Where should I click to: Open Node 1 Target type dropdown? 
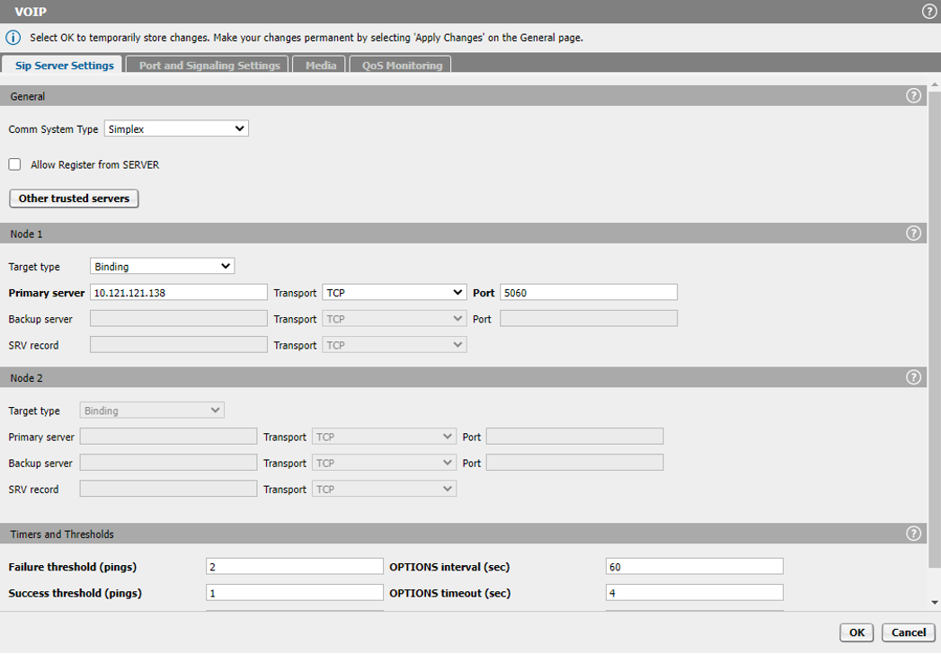pos(162,266)
